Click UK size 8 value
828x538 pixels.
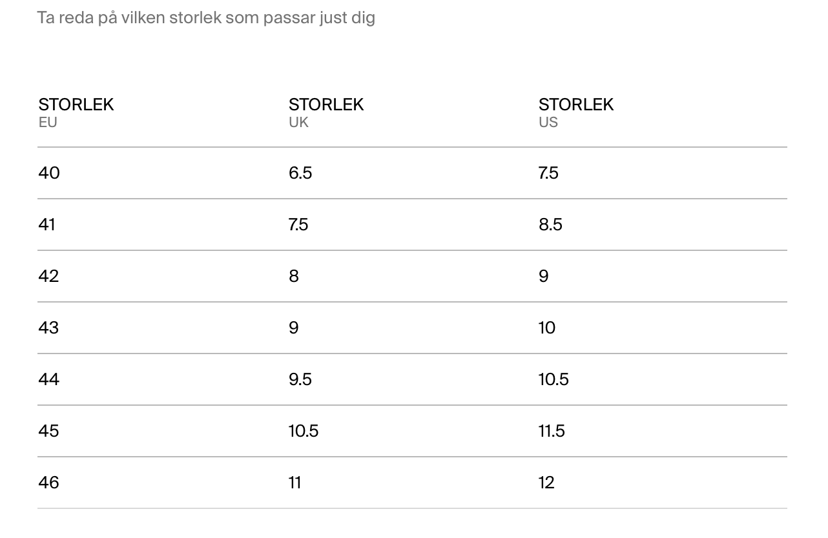294,276
